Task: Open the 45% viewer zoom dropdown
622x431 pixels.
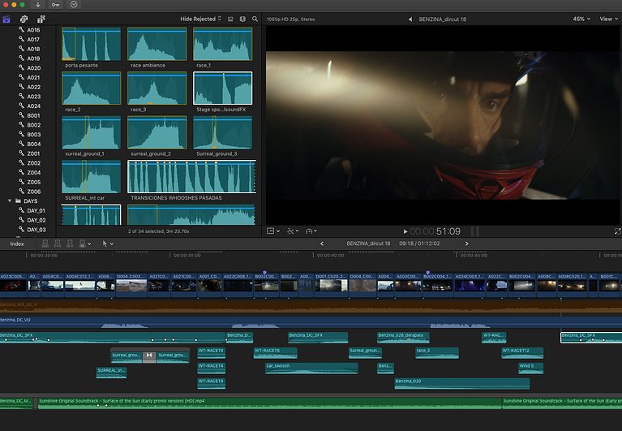Action: [581, 19]
